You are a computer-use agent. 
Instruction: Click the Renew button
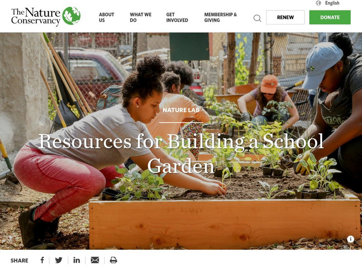coord(286,17)
